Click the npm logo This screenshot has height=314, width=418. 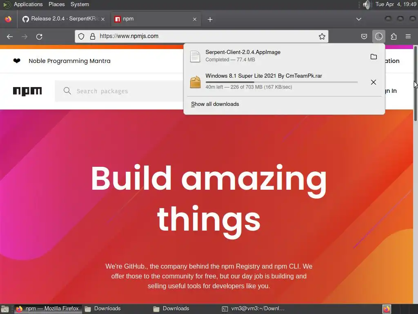[x=27, y=91]
